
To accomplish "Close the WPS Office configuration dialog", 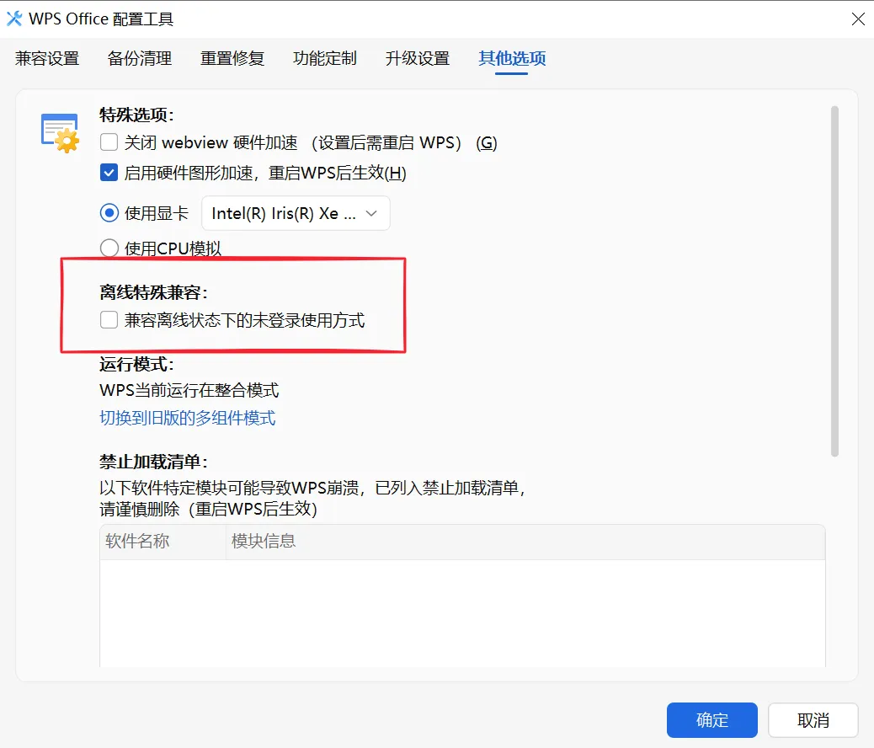I will point(858,19).
